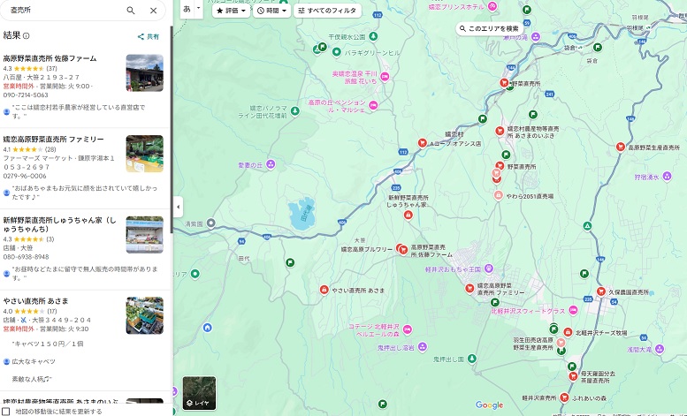The width and height of the screenshot is (687, 416).
Task: Collapse the side panel with the arrow handle
Action: tap(178, 207)
